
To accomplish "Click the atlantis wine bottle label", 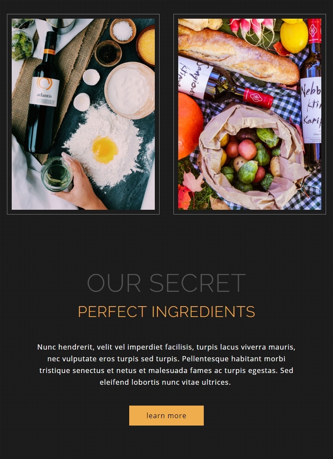I will (x=44, y=92).
